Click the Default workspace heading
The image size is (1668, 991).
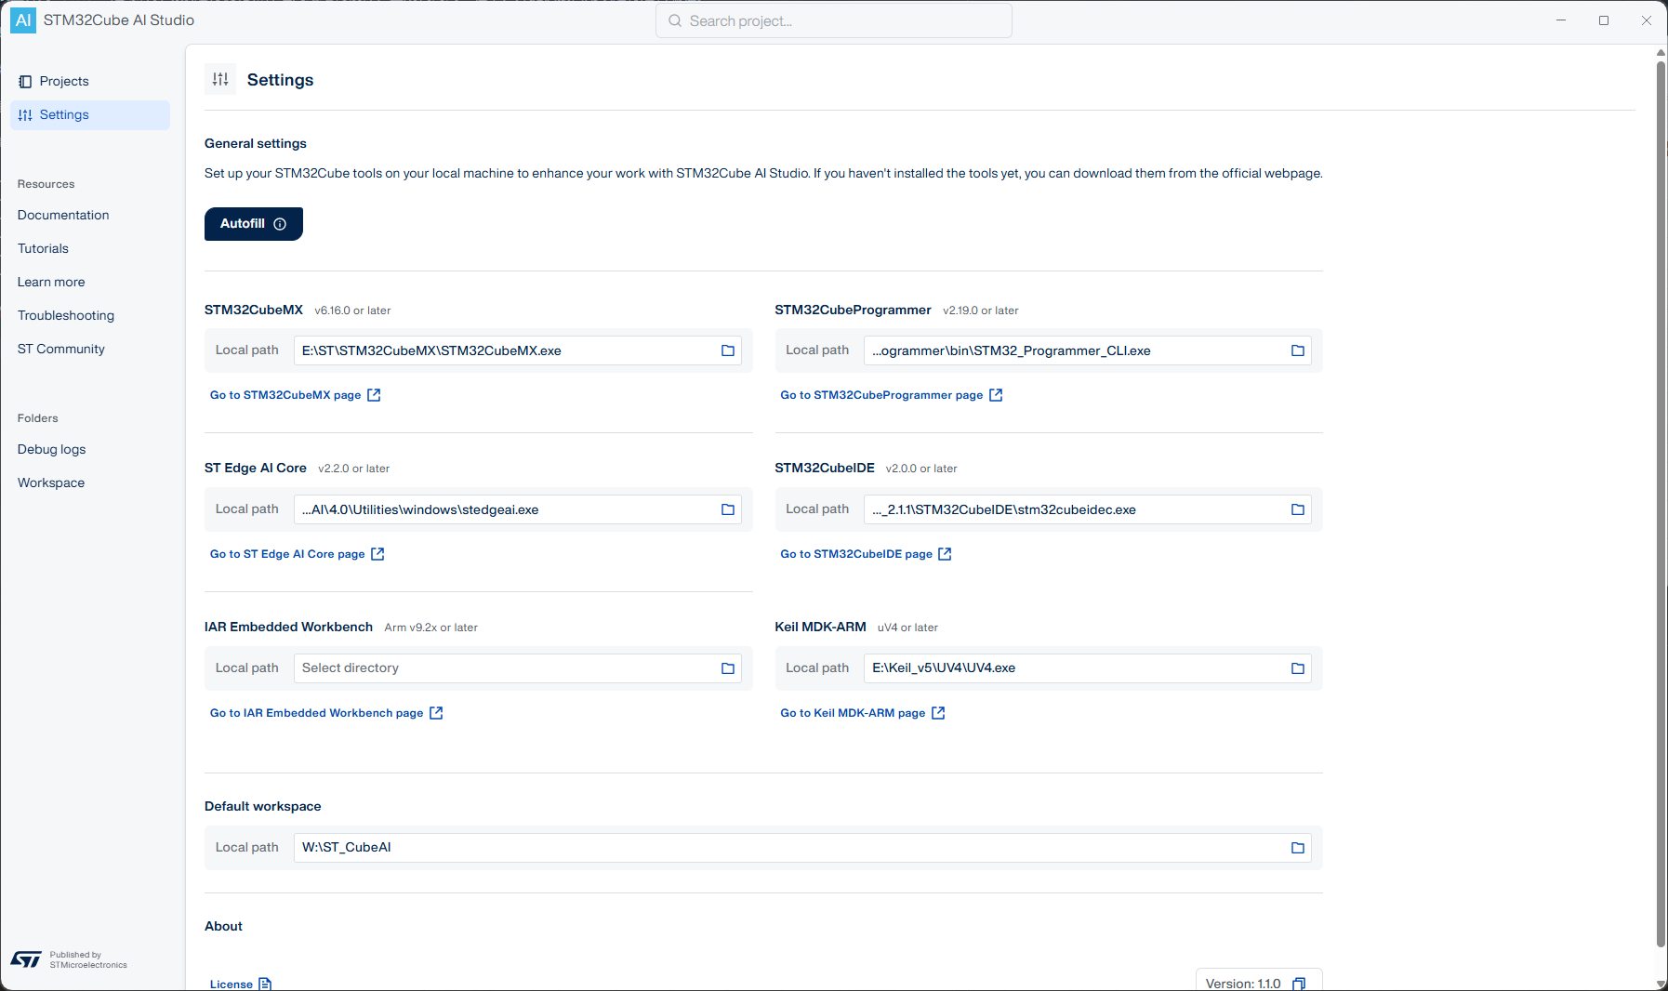pos(263,807)
